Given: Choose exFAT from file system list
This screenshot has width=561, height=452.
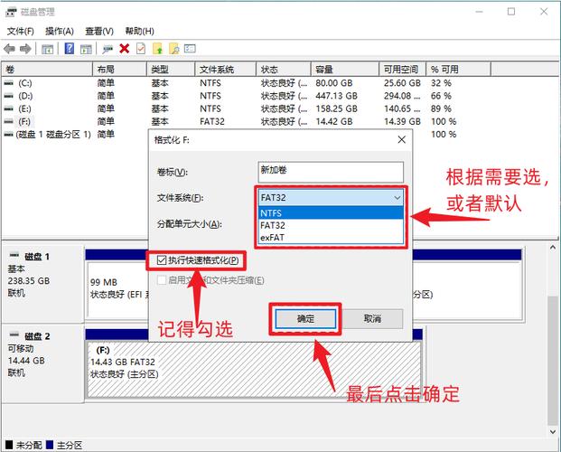Looking at the screenshot, I should click(331, 238).
